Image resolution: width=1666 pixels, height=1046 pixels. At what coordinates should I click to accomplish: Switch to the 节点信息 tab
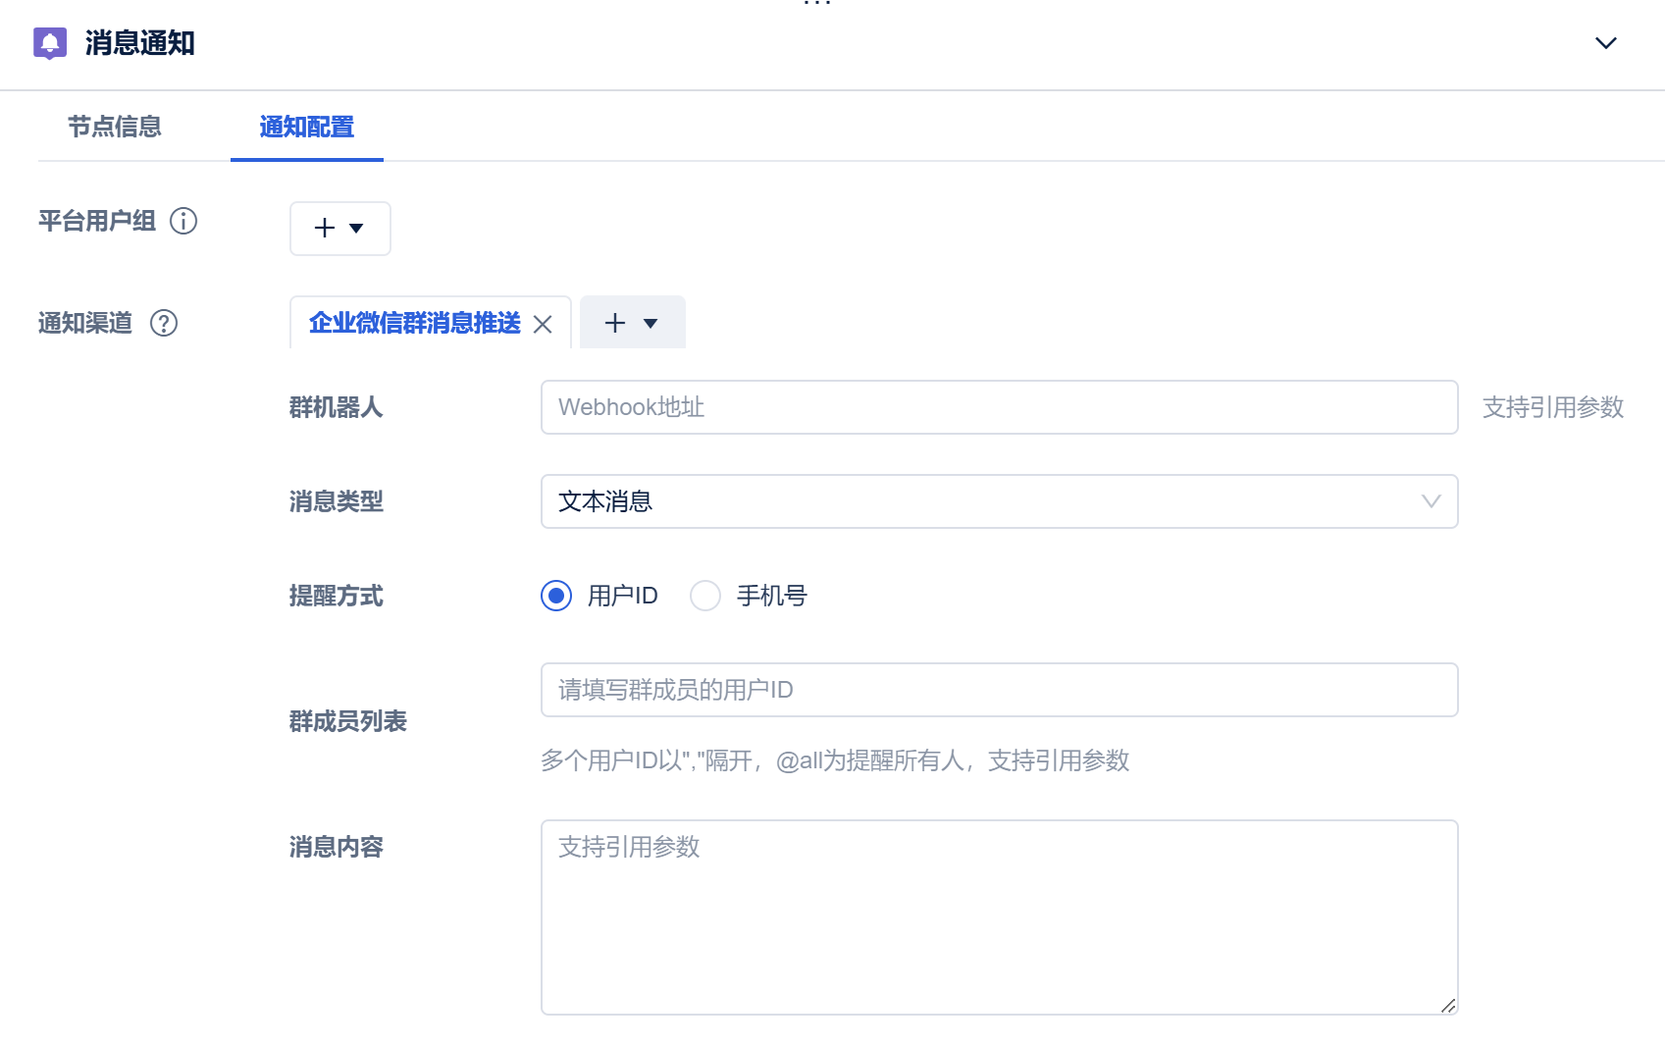click(115, 127)
